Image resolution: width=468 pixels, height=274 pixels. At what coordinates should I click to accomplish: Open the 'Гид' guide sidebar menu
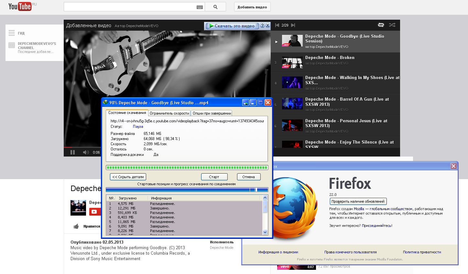pos(12,33)
